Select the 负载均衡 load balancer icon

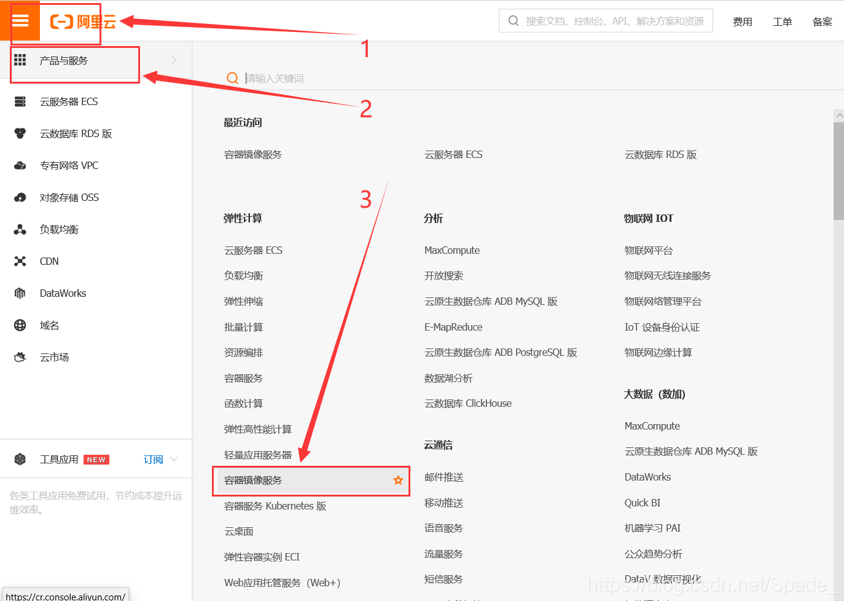(20, 229)
